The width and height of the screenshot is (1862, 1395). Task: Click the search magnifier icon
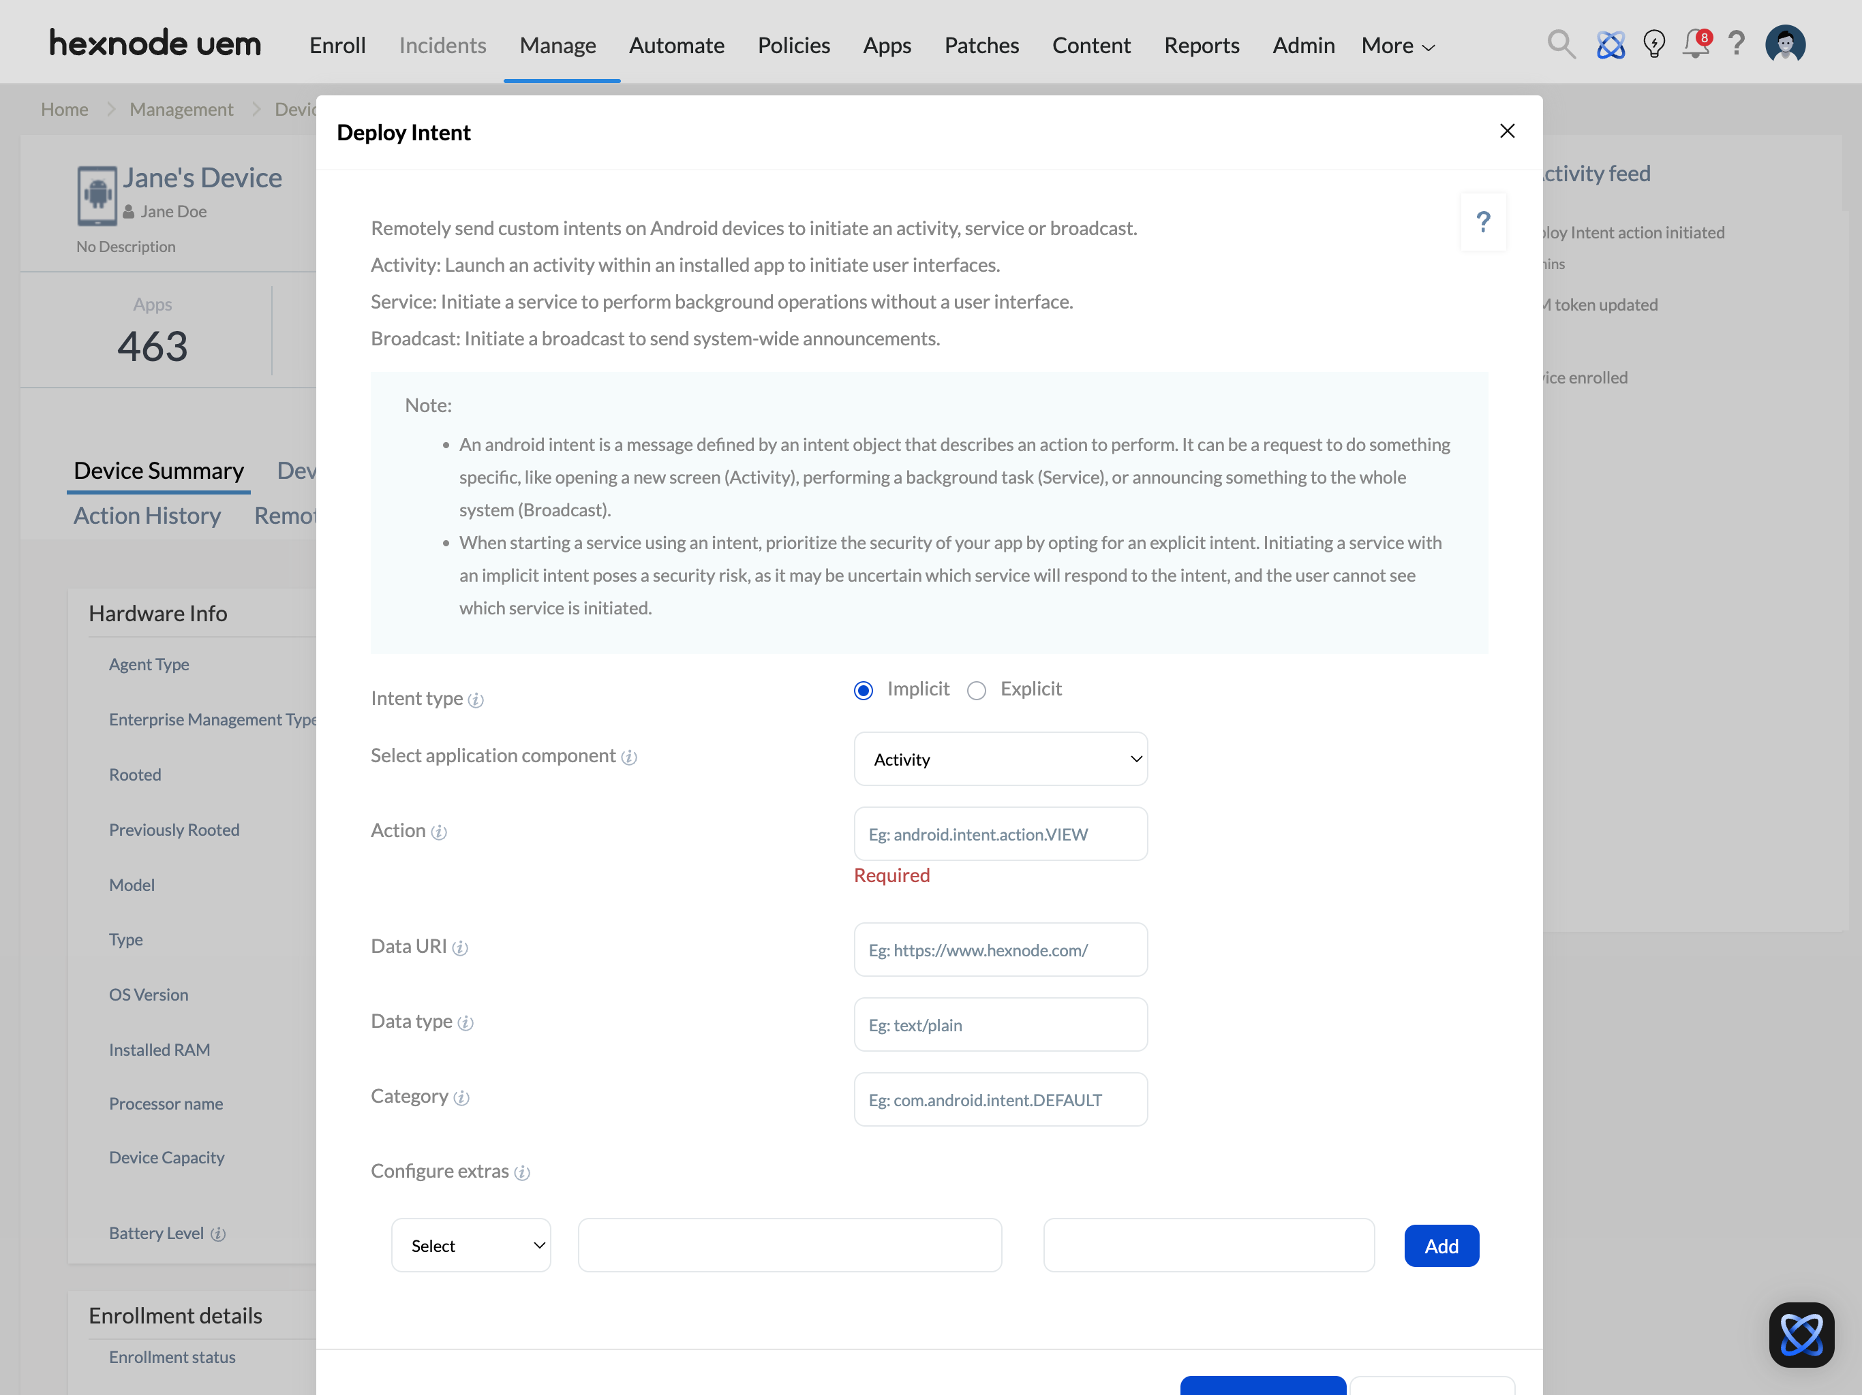coord(1561,44)
